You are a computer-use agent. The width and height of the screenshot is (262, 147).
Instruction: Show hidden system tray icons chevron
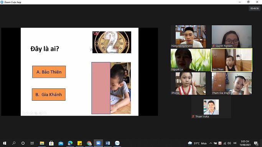(x=211, y=143)
